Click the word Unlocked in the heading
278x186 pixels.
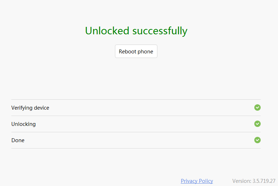point(107,31)
